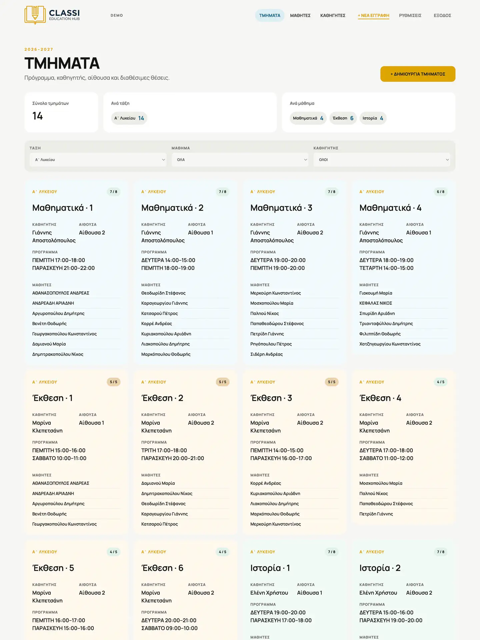Open the Μαθηματικά · 1 class card title
This screenshot has height=640, width=480.
click(63, 208)
